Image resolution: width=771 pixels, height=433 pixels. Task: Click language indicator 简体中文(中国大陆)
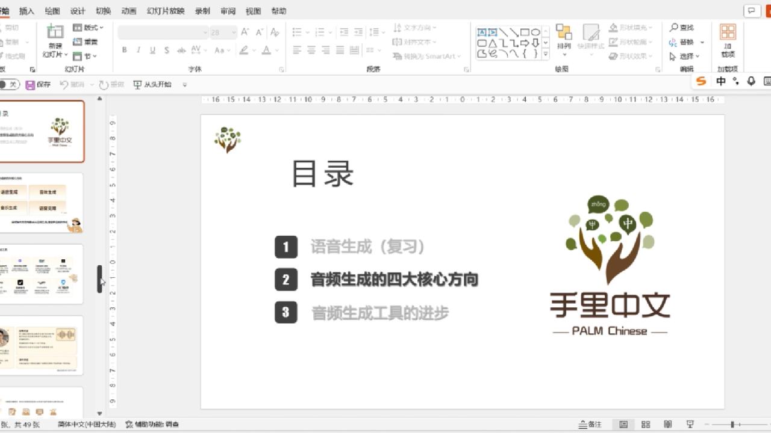[86, 425]
